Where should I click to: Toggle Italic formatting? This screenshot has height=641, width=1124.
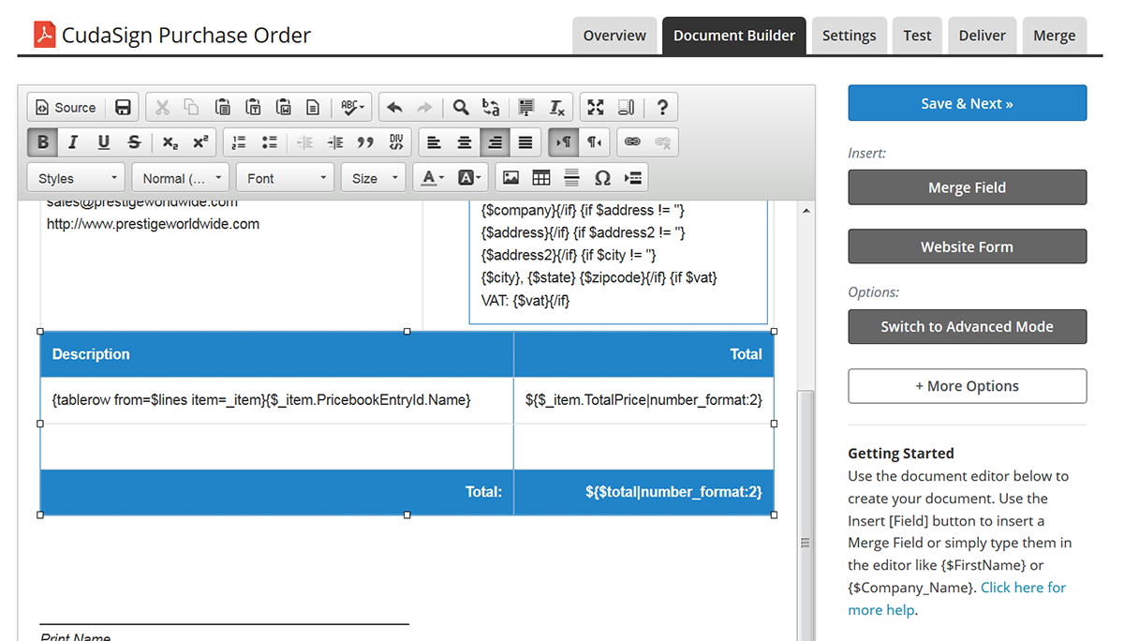click(72, 142)
